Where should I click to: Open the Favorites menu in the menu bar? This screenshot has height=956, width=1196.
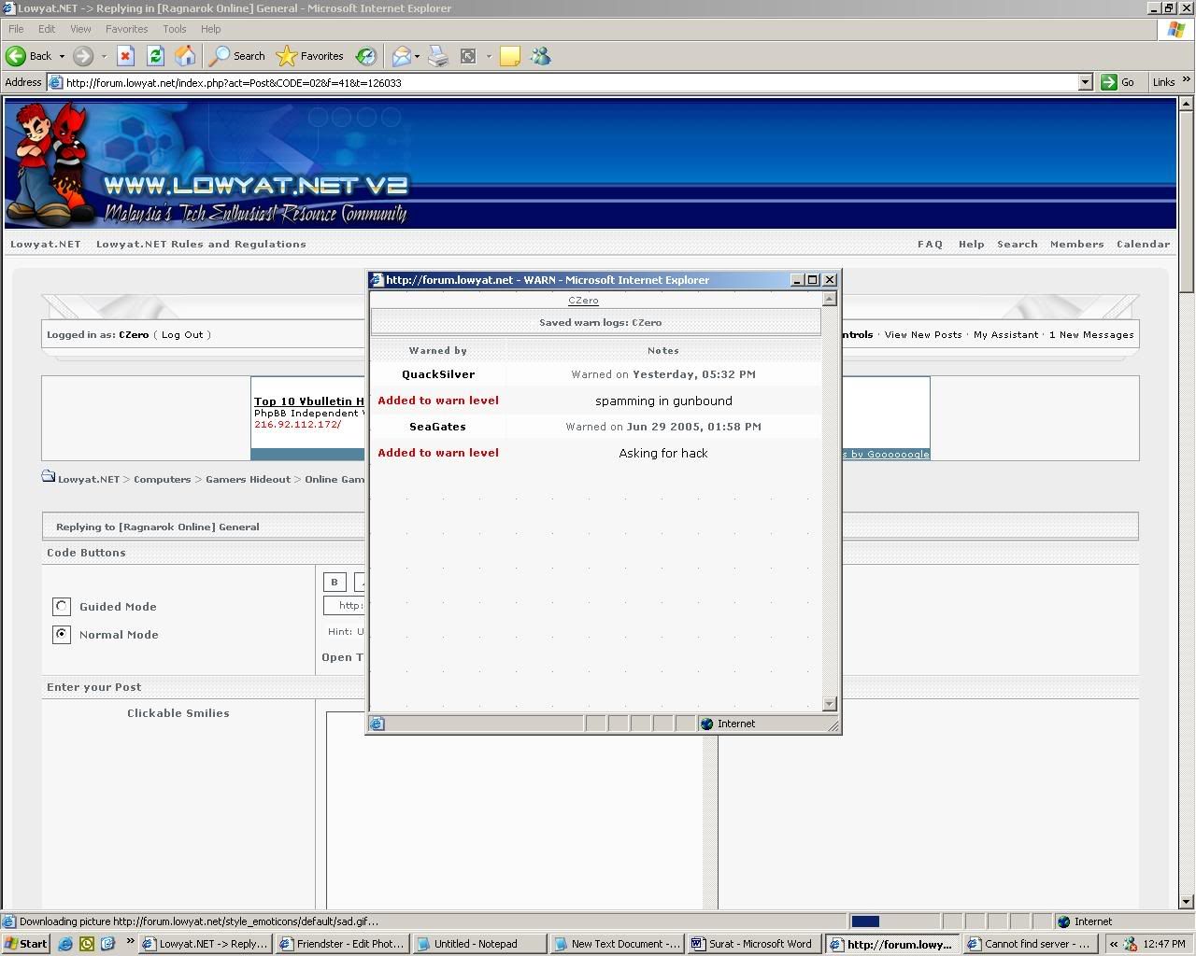pyautogui.click(x=126, y=29)
